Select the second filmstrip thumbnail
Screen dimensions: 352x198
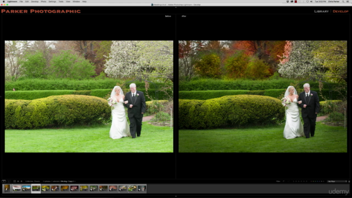click(x=16, y=188)
